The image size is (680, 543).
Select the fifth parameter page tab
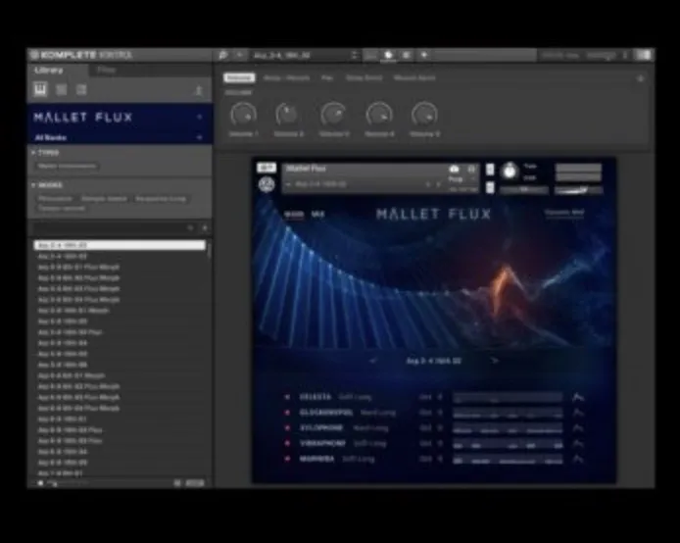click(414, 78)
